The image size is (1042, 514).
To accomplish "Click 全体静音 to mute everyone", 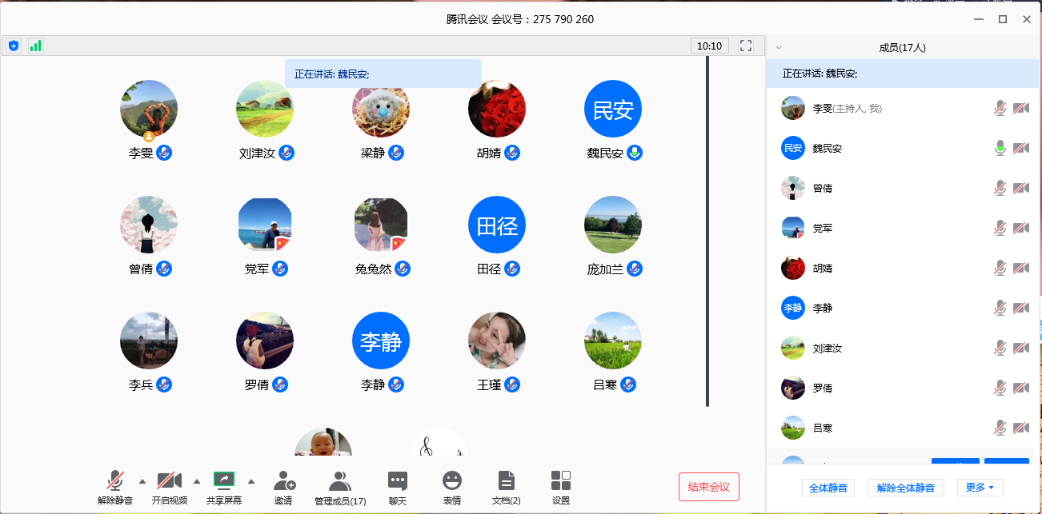I will (x=828, y=488).
